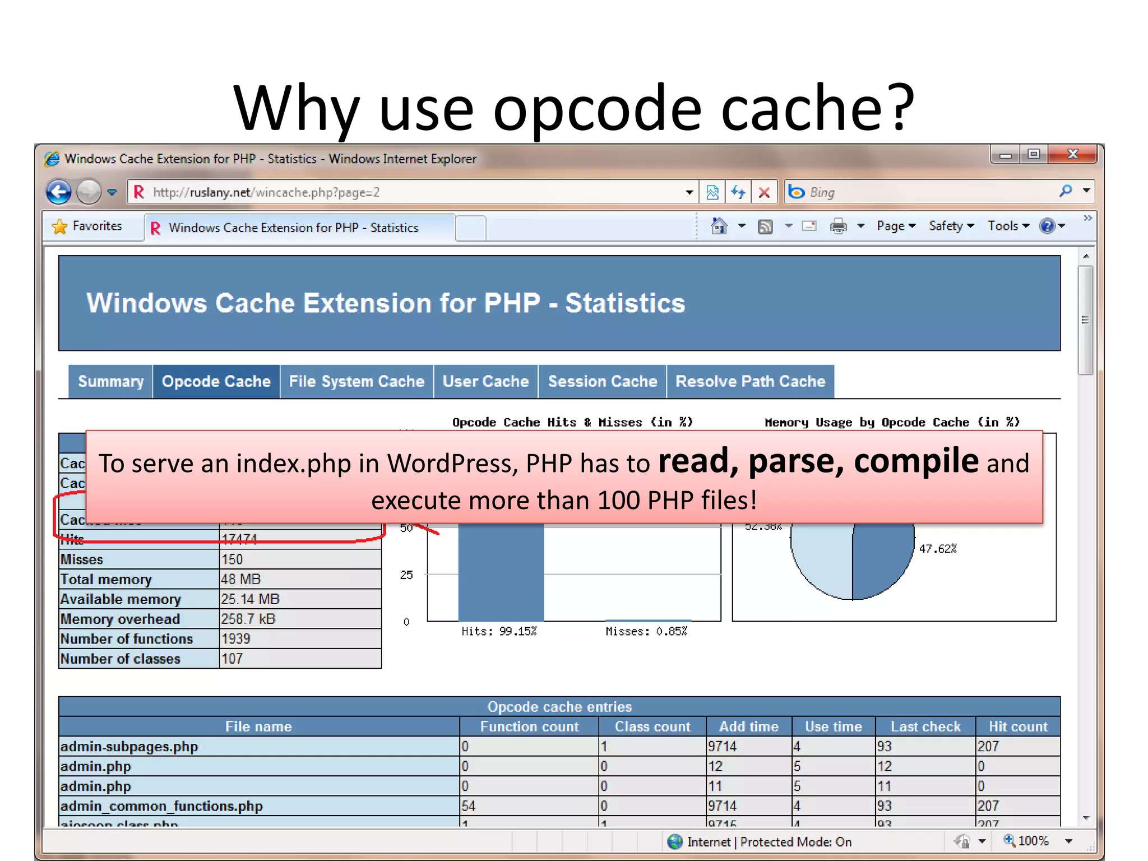Open the Safety menu

(x=951, y=226)
